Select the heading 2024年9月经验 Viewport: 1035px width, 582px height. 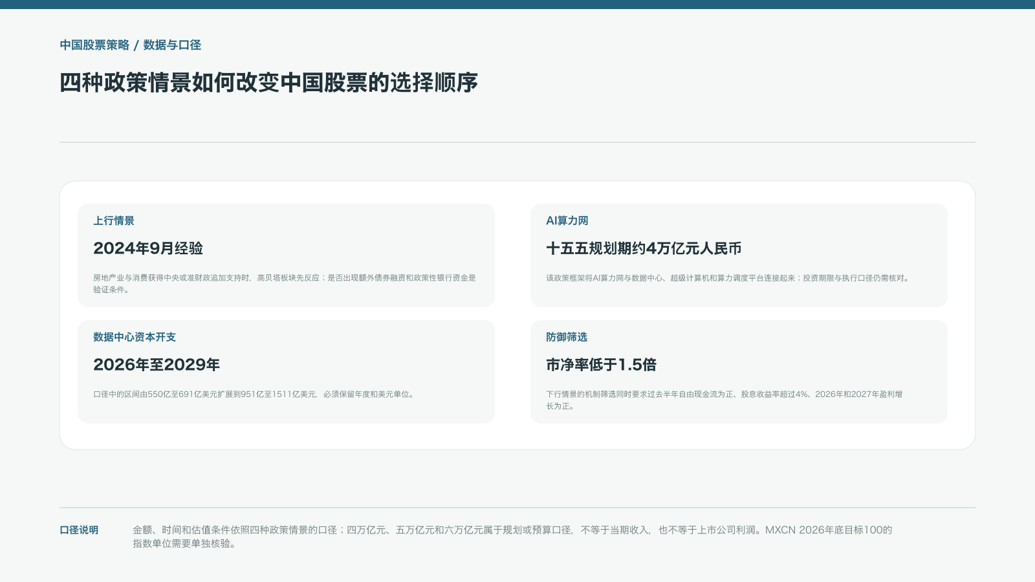tap(148, 248)
